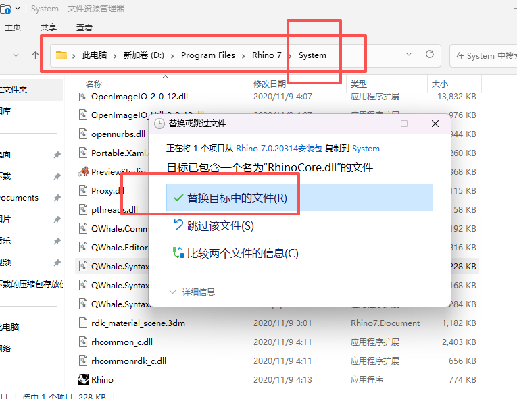Navigate to Rhino 7 in breadcrumb
The height and width of the screenshot is (399, 517).
267,55
